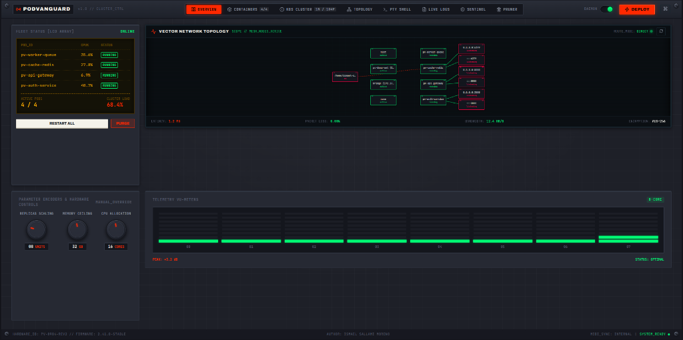Click the refresh icon in Vector Network Topology

(661, 31)
